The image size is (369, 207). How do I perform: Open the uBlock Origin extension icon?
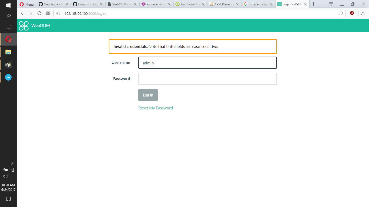(352, 13)
